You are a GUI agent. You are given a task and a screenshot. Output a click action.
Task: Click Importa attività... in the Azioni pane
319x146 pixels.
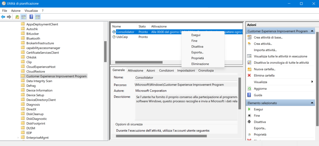point(265,50)
